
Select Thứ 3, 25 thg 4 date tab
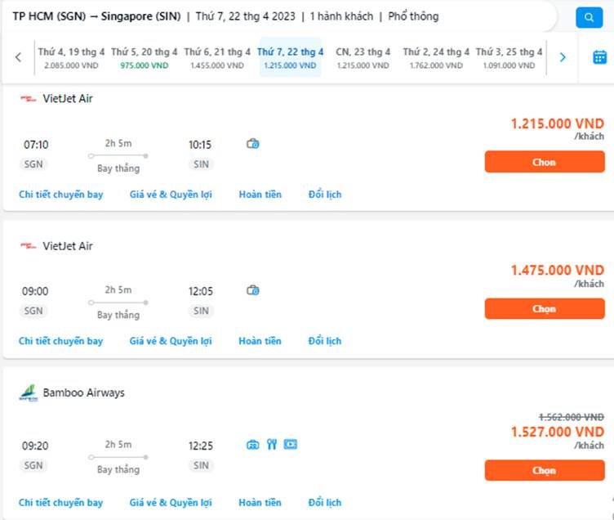point(509,57)
